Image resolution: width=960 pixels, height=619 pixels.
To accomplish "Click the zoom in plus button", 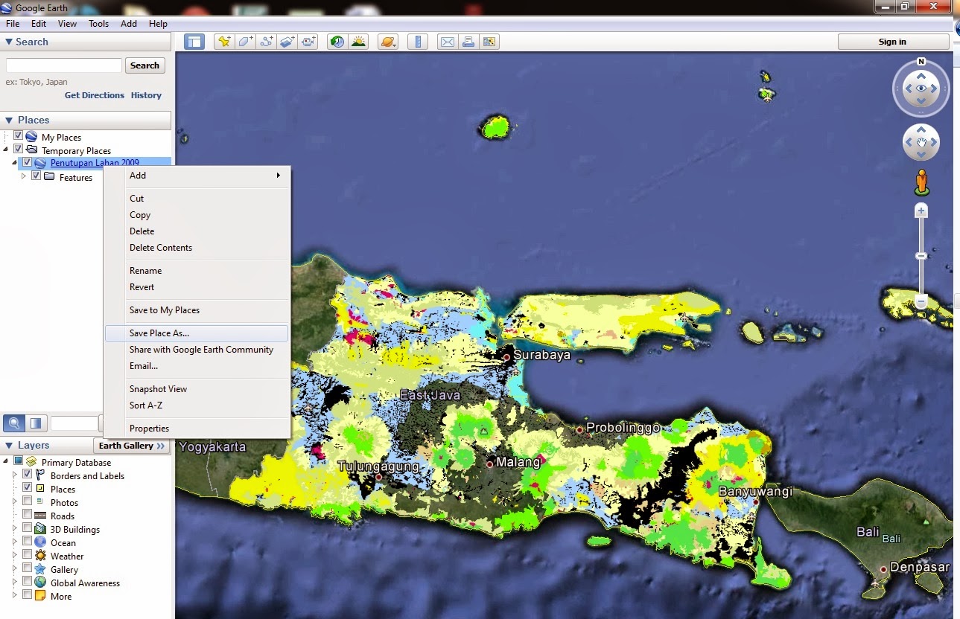I will coord(921,211).
